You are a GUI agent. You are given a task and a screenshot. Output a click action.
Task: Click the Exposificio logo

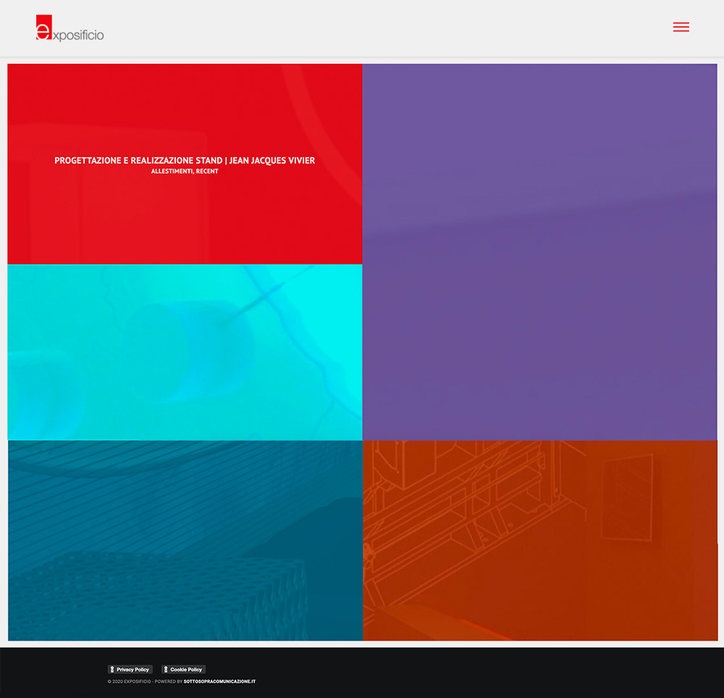[x=70, y=28]
